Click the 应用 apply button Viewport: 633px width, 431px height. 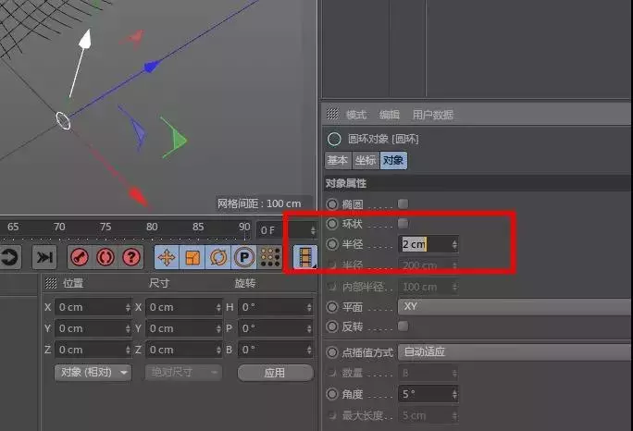coord(274,373)
